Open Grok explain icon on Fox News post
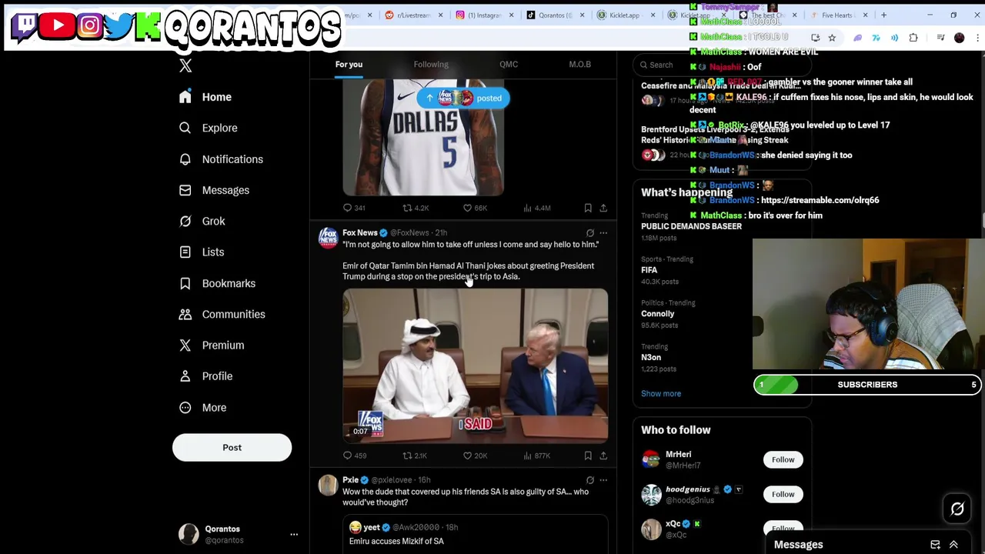 590,232
